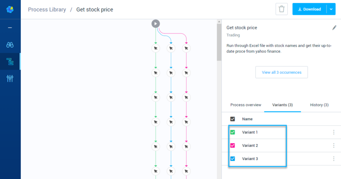341x179 pixels.
Task: Switch to the History (3) tab
Action: pos(319,105)
